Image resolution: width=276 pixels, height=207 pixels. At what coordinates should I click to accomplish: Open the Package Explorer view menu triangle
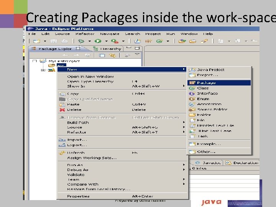tap(137, 54)
